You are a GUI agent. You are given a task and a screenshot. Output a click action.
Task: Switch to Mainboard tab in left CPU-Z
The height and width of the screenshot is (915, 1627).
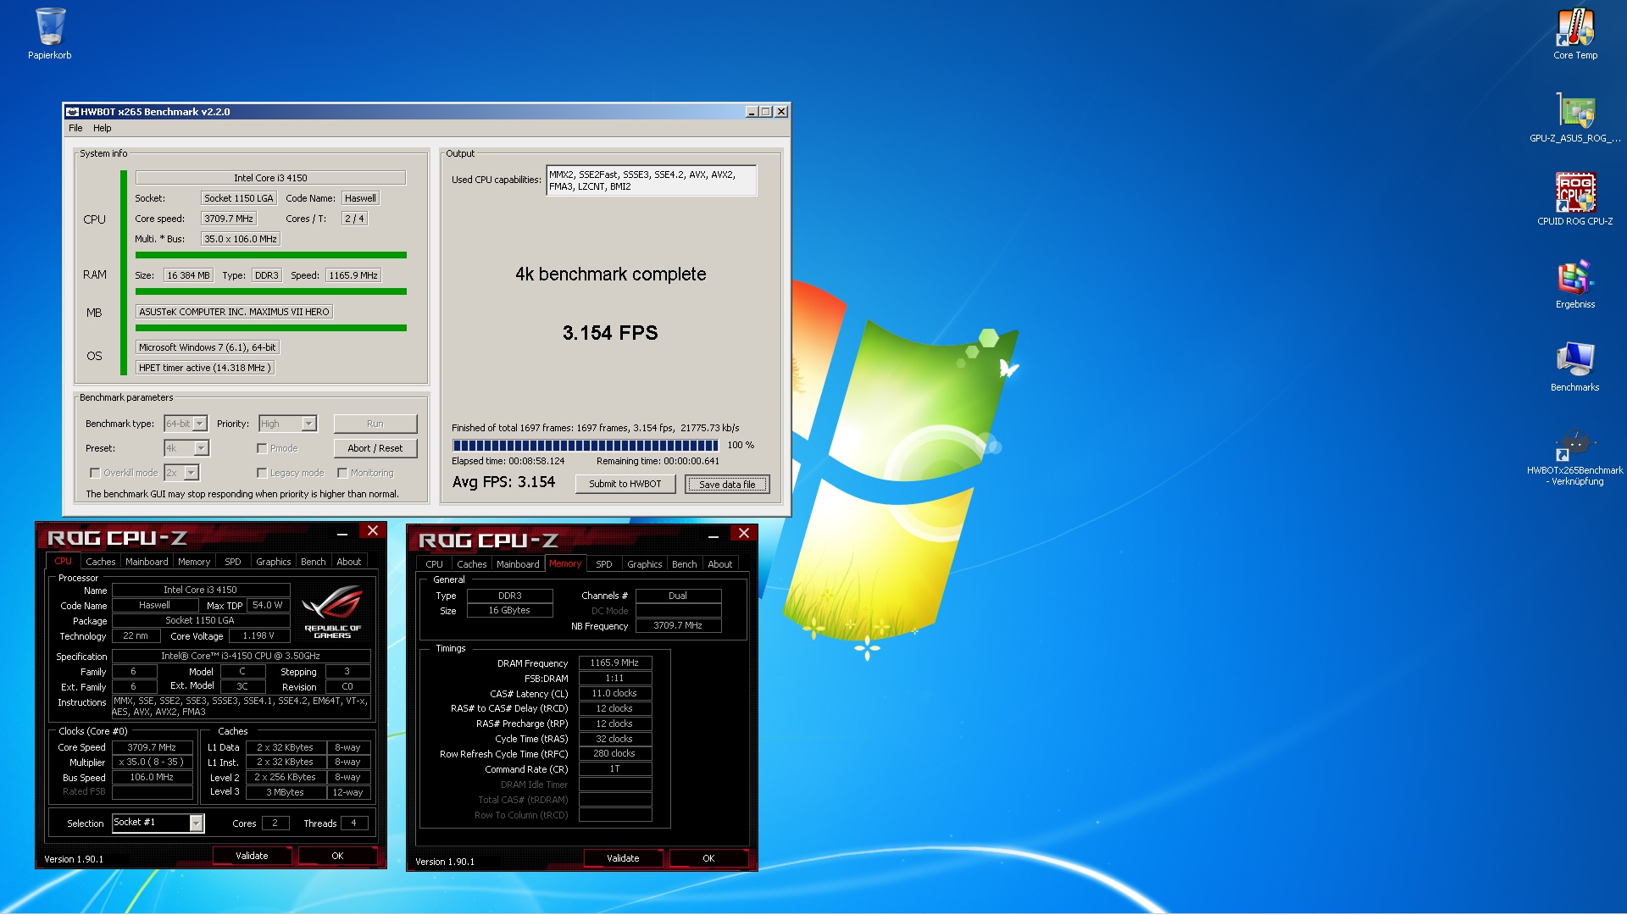(x=147, y=562)
